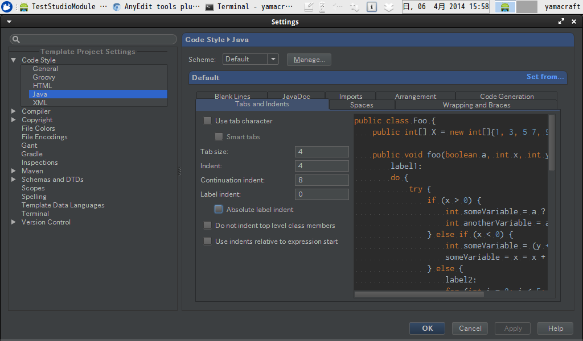
Task: Select General under Code Style
Action: tap(45, 69)
